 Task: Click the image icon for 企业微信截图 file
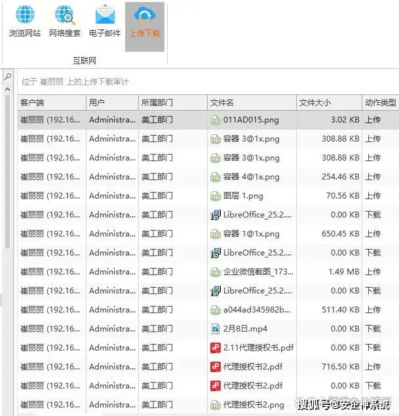216,272
